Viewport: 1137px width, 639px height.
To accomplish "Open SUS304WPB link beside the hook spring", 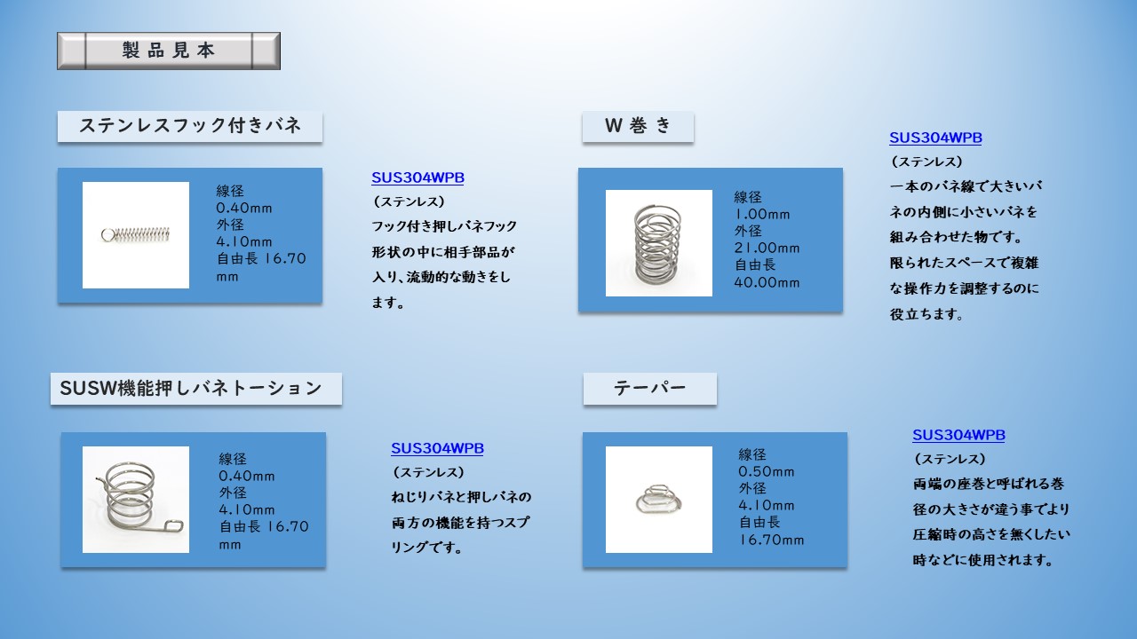I will point(417,177).
